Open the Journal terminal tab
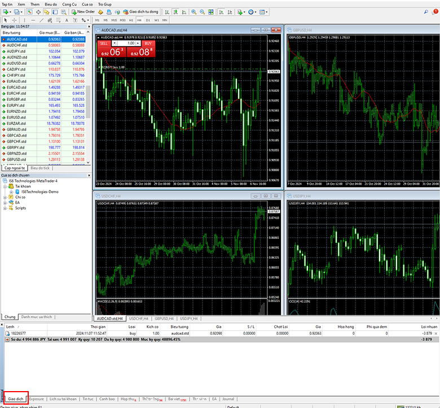The image size is (440, 408). (x=228, y=399)
